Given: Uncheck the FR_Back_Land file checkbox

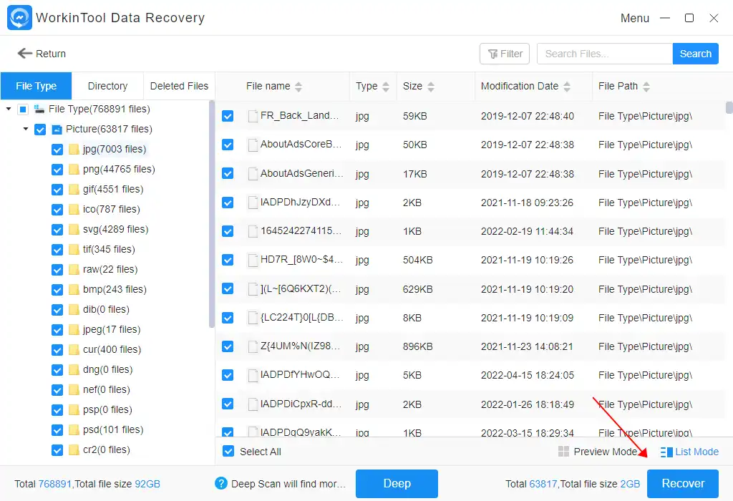Looking at the screenshot, I should tap(228, 116).
